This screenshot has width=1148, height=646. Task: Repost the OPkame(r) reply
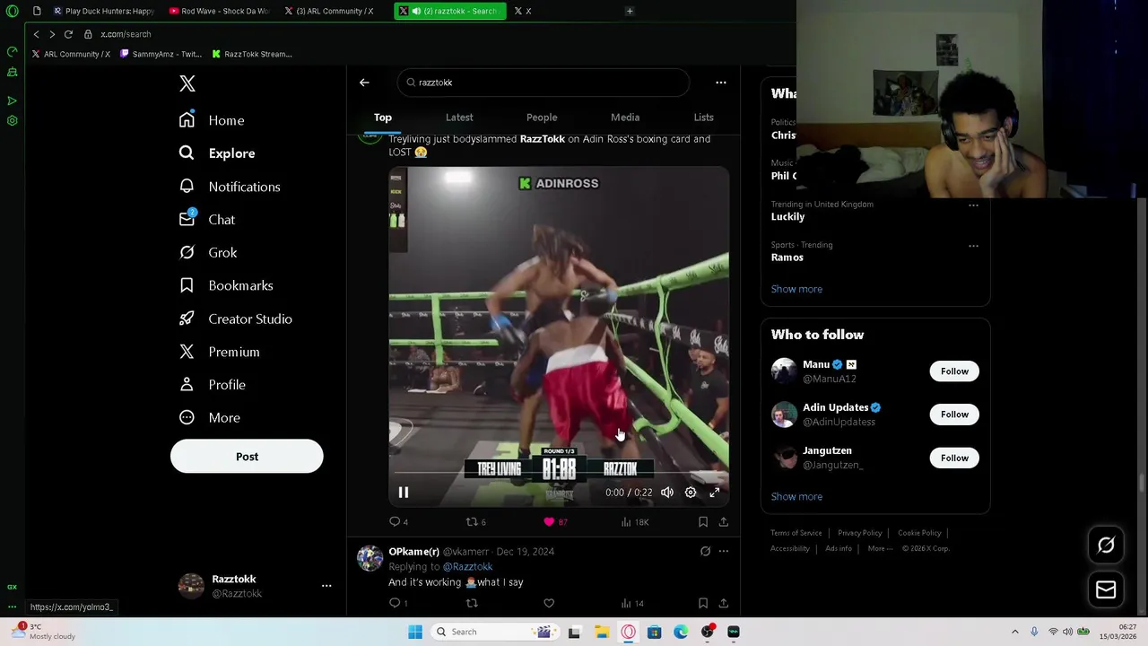[472, 604]
